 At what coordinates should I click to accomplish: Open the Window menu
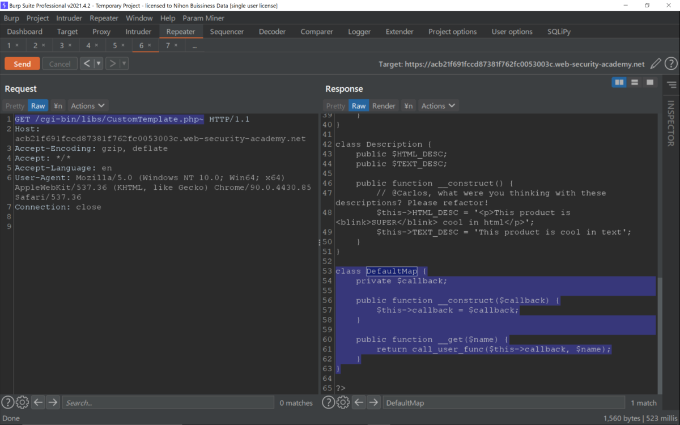(139, 18)
